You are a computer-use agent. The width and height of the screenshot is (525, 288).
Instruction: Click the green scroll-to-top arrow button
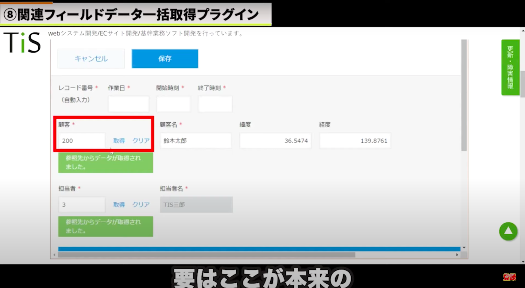508,231
